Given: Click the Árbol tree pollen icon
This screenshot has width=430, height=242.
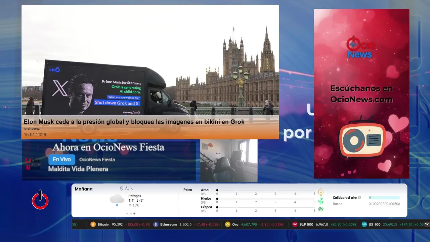Looking at the screenshot, I should (x=321, y=192).
